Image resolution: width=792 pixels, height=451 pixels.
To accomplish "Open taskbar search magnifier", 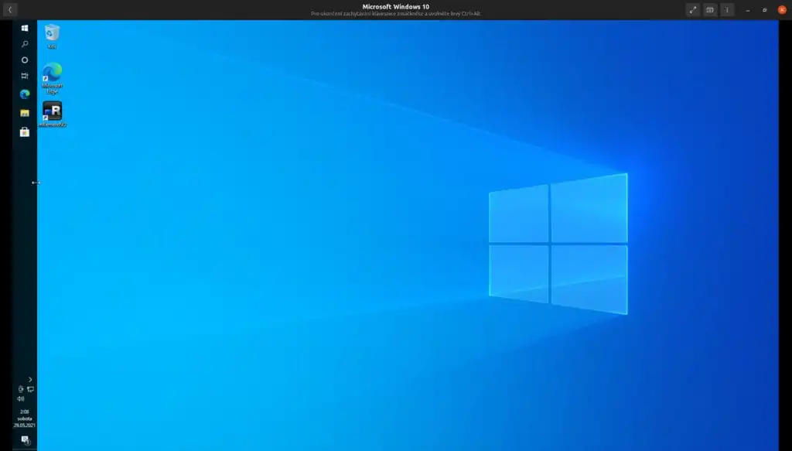I will (x=24, y=44).
